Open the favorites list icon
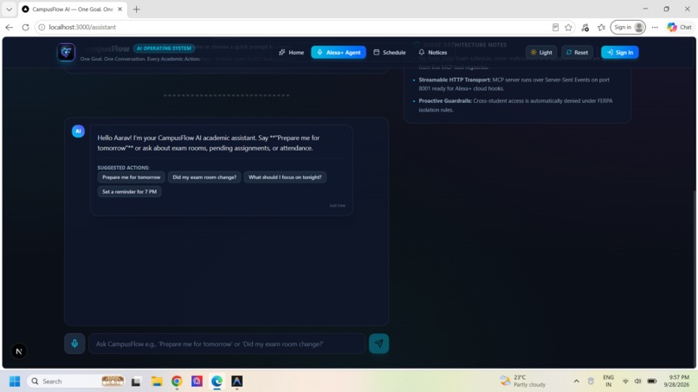The image size is (698, 392). coord(601,27)
